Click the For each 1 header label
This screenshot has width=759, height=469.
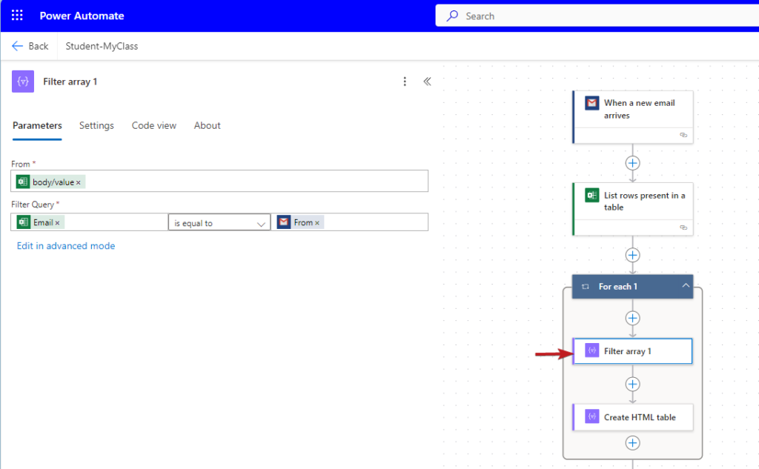(617, 287)
